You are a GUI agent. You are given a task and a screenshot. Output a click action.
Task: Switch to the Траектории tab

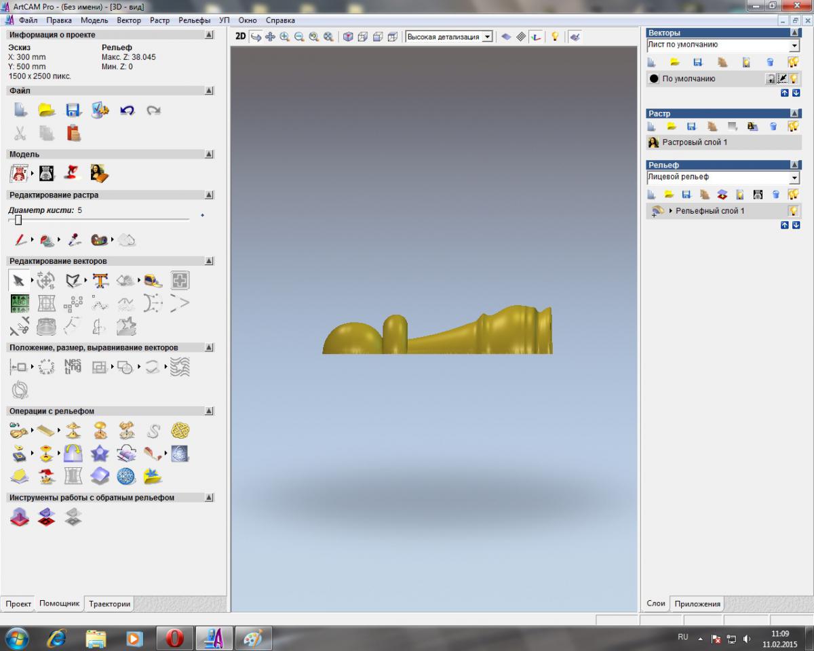(109, 604)
